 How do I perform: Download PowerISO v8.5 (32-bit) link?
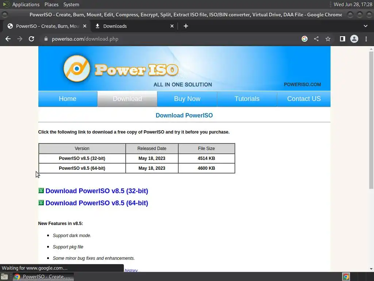point(97,191)
